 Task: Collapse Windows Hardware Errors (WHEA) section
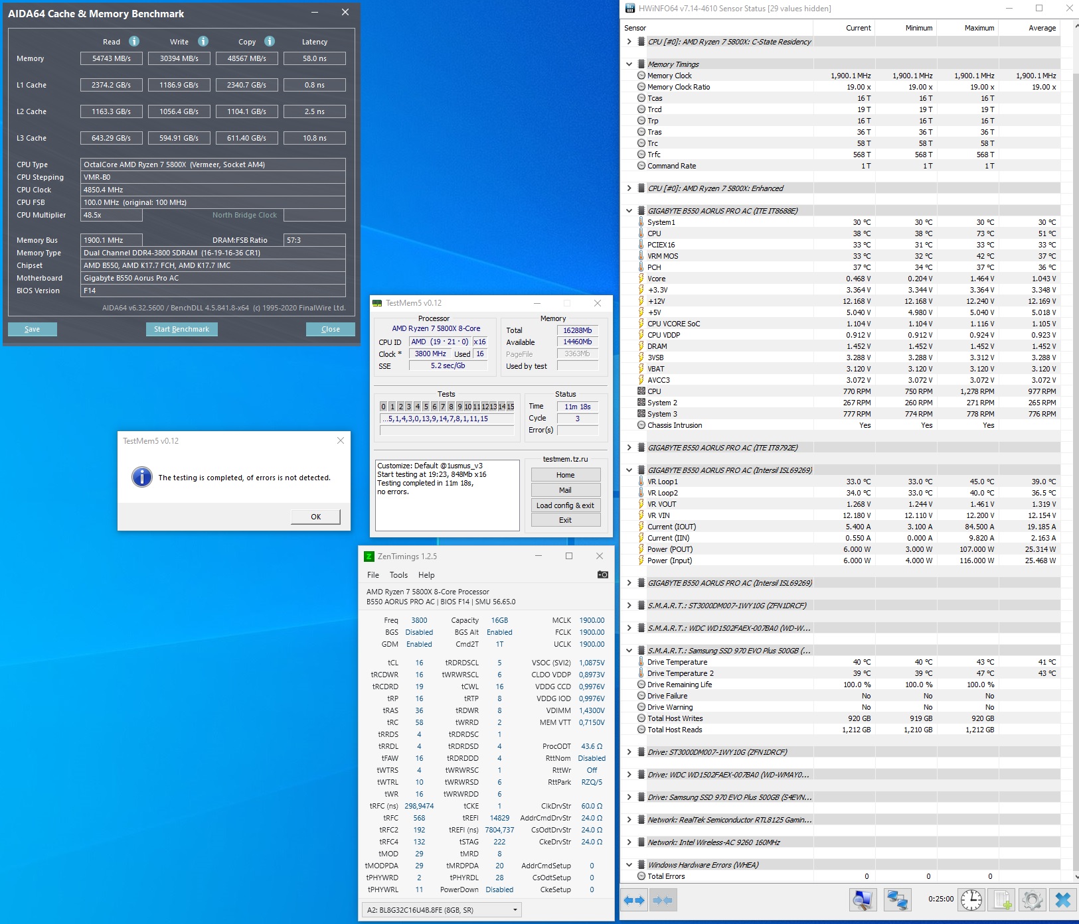click(x=629, y=865)
